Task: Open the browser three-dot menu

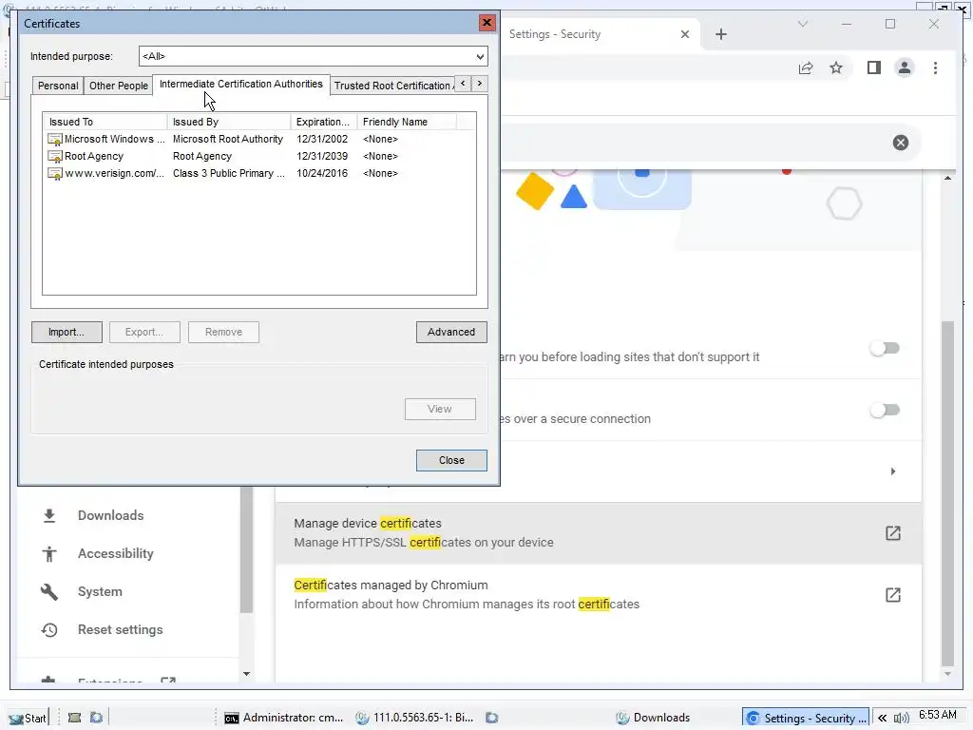Action: click(935, 67)
